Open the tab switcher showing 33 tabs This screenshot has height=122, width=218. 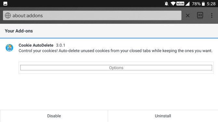(x=200, y=15)
